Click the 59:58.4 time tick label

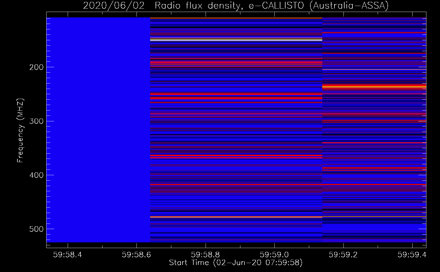coord(67,255)
